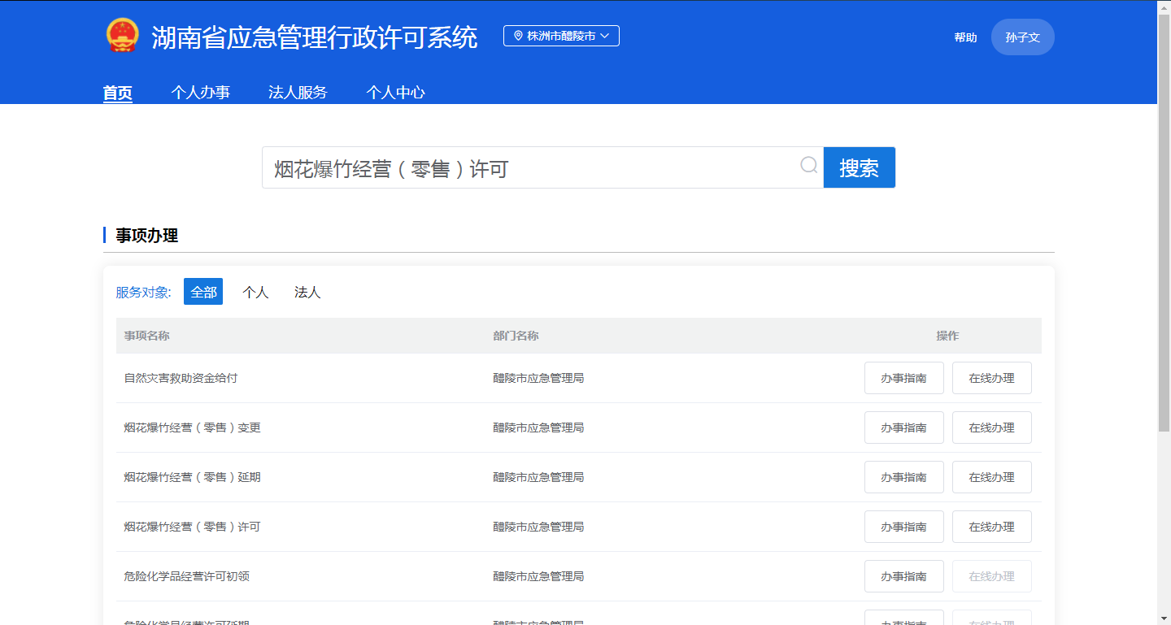Switch to 法人服务 tab
Viewport: 1171px width, 625px height.
298,93
